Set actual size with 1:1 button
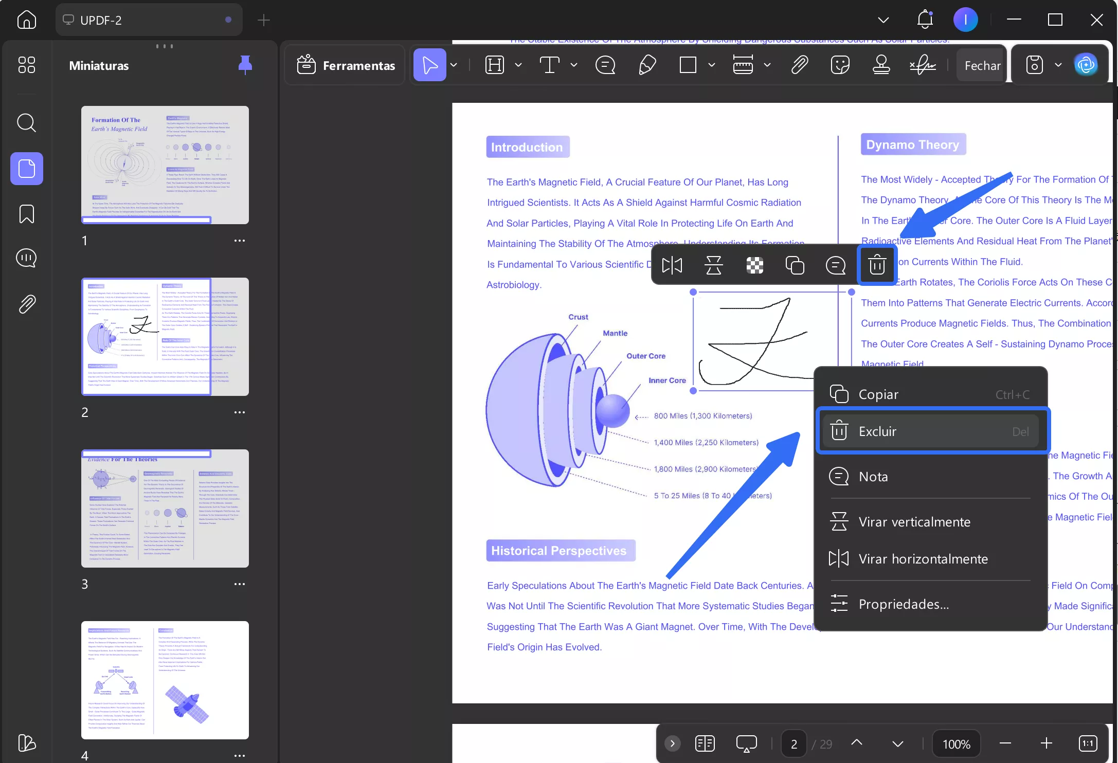 [x=1088, y=743]
